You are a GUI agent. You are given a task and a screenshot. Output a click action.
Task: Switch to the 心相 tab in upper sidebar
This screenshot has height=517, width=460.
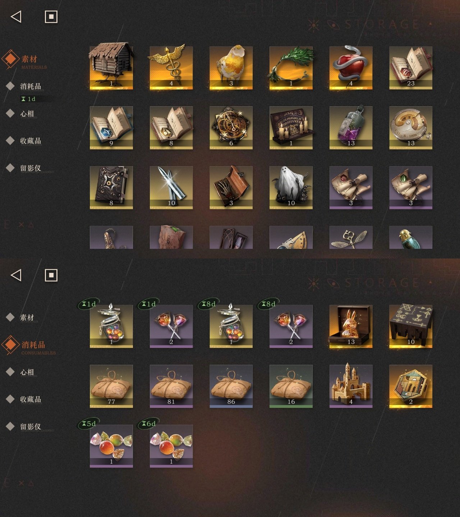[27, 114]
